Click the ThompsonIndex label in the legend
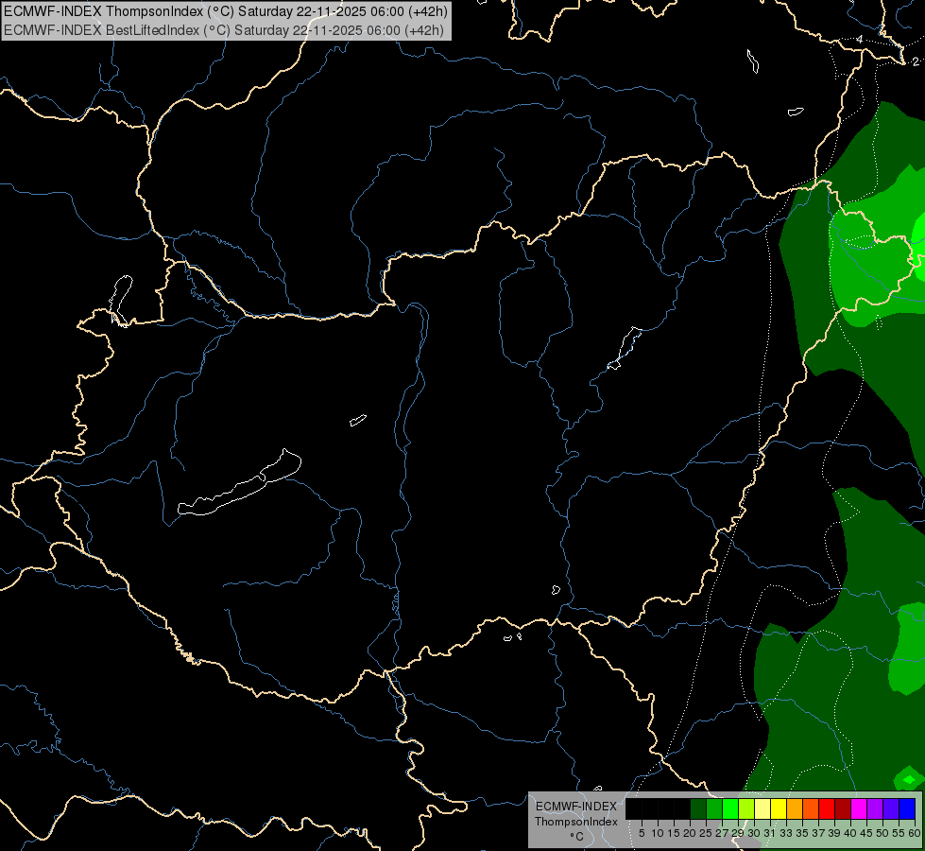The width and height of the screenshot is (925, 851). 576,822
